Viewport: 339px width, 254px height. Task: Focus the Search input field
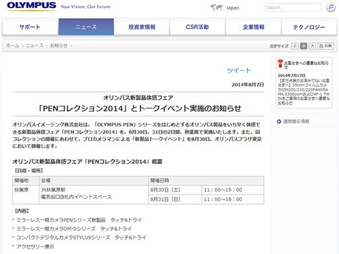pyautogui.click(x=293, y=7)
